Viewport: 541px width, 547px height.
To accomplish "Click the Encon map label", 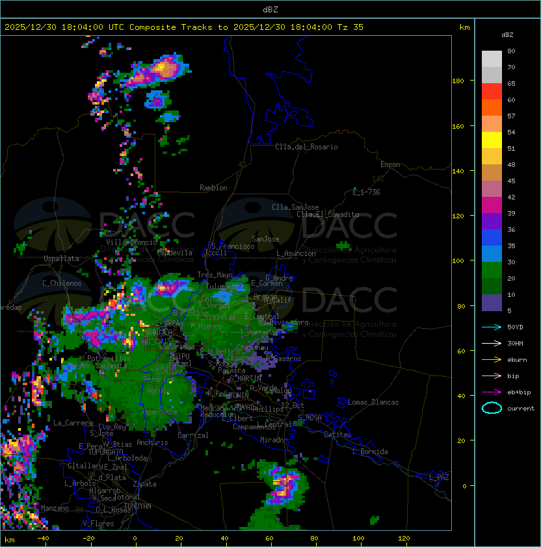I will pos(390,164).
